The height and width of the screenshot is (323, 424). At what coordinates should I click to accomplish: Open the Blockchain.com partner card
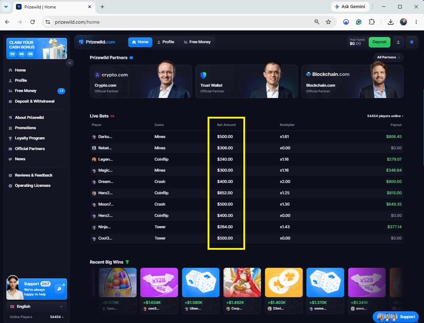[x=352, y=81]
